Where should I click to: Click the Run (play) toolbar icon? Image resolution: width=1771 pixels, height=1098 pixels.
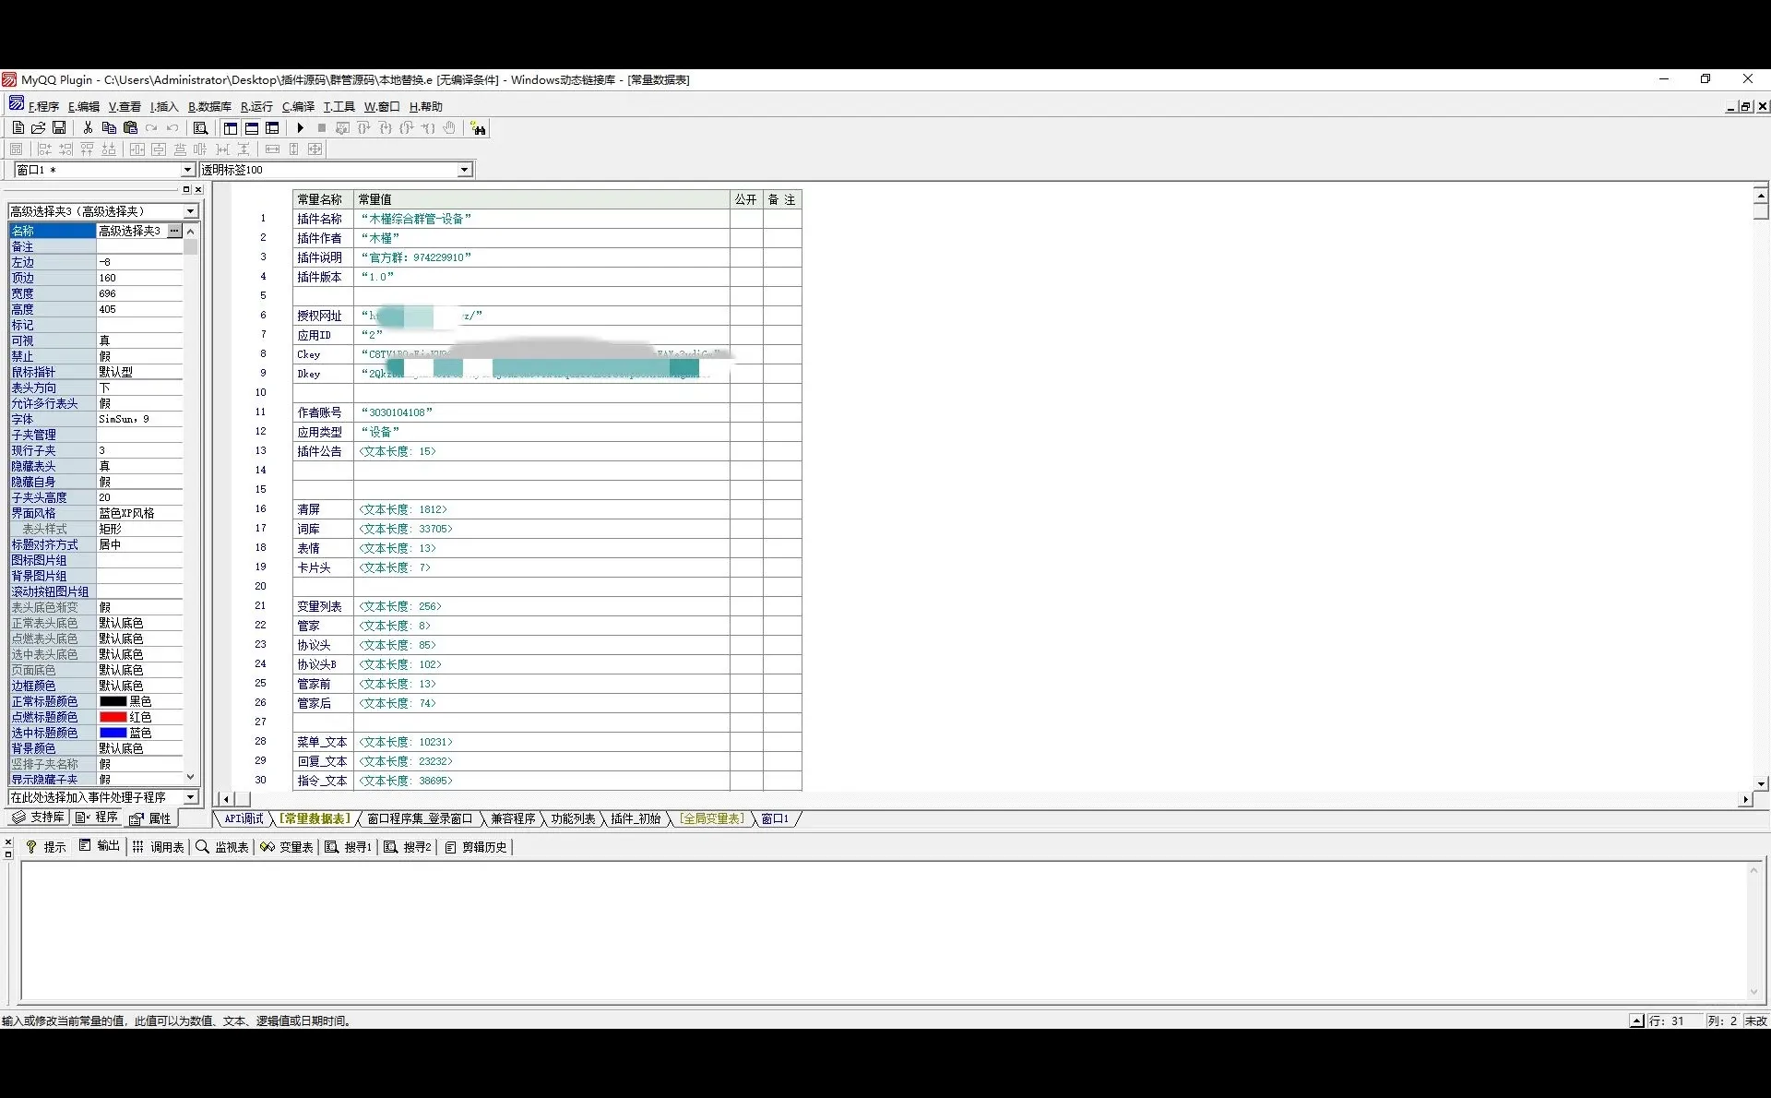point(301,128)
